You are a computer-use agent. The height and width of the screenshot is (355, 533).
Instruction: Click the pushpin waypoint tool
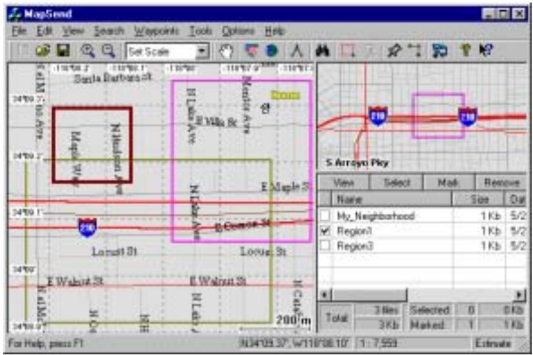[394, 52]
